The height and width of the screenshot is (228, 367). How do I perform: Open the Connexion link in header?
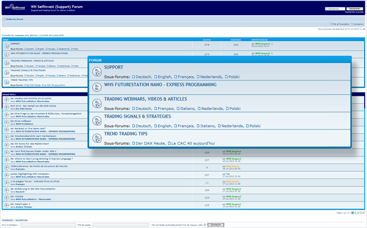[358, 24]
